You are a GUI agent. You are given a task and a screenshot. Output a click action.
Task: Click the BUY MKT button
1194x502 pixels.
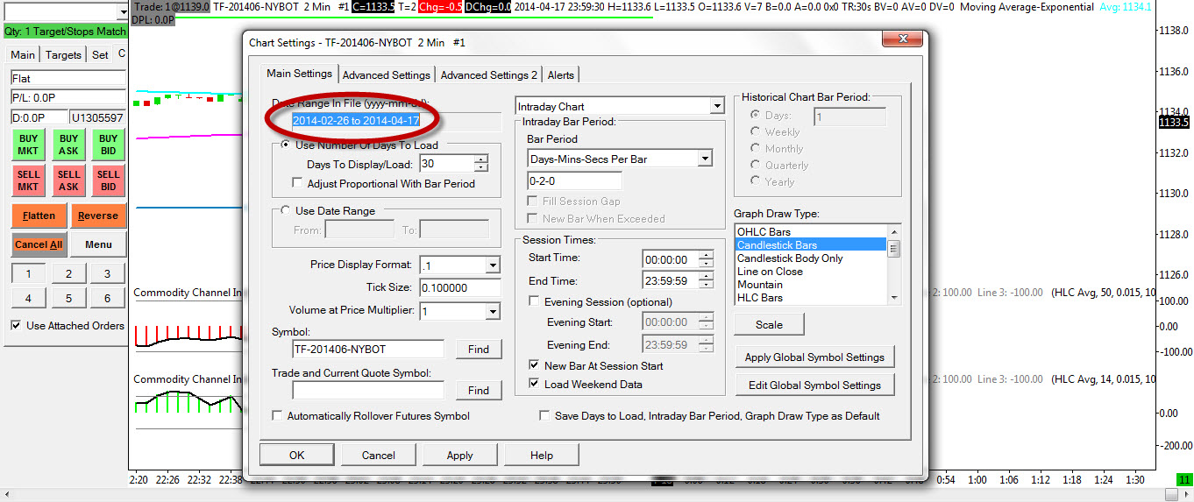click(x=29, y=145)
